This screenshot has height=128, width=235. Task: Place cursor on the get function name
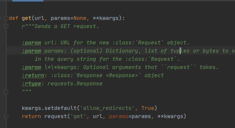(x=26, y=18)
